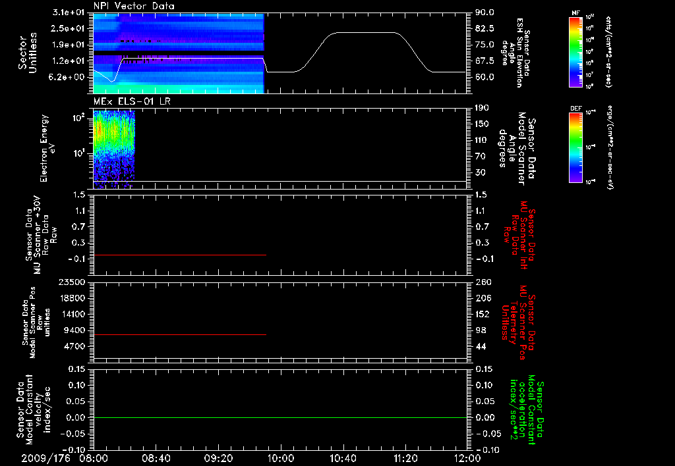Click the Electron Energy eV axis title
The height and width of the screenshot is (466, 675).
pos(47,148)
